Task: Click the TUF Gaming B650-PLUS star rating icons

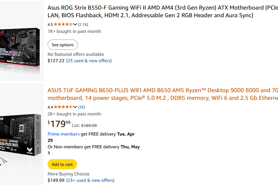Action: click(63, 107)
